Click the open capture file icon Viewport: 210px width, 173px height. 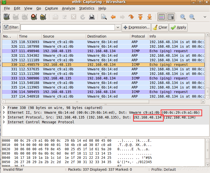pos(55,17)
